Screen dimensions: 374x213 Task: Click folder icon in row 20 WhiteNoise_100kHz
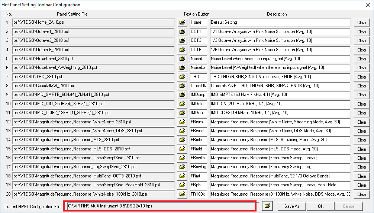pyautogui.click(x=182, y=194)
